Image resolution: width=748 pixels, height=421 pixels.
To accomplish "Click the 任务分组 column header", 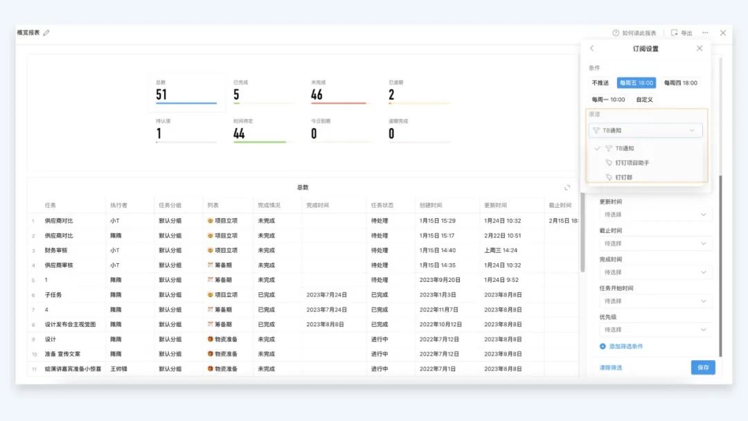I will pos(170,206).
